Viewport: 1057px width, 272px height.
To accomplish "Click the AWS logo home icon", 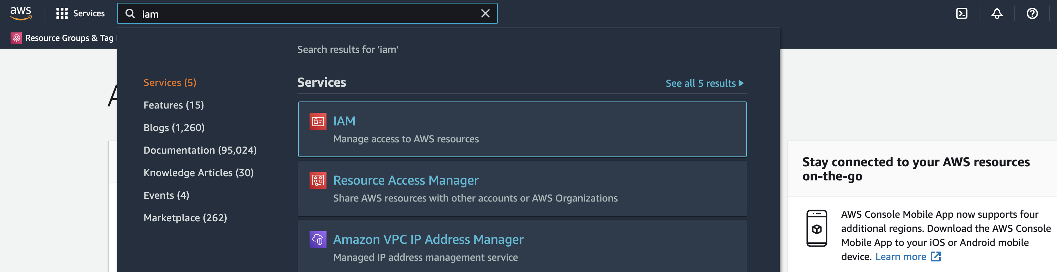I will tap(20, 13).
